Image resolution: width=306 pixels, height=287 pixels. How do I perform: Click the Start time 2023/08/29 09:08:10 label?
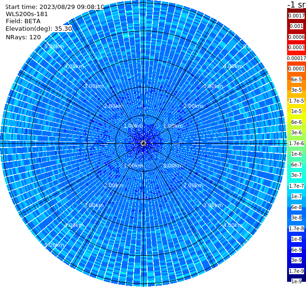tap(54, 7)
